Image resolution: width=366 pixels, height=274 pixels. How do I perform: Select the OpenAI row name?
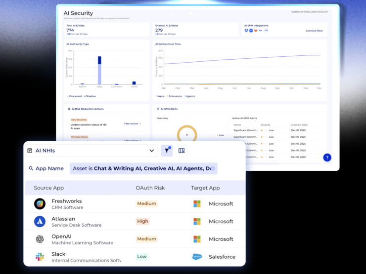[61, 236]
